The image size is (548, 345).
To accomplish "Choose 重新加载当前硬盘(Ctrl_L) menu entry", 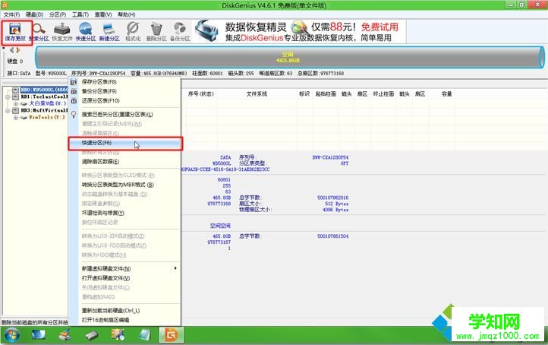I will [124, 311].
